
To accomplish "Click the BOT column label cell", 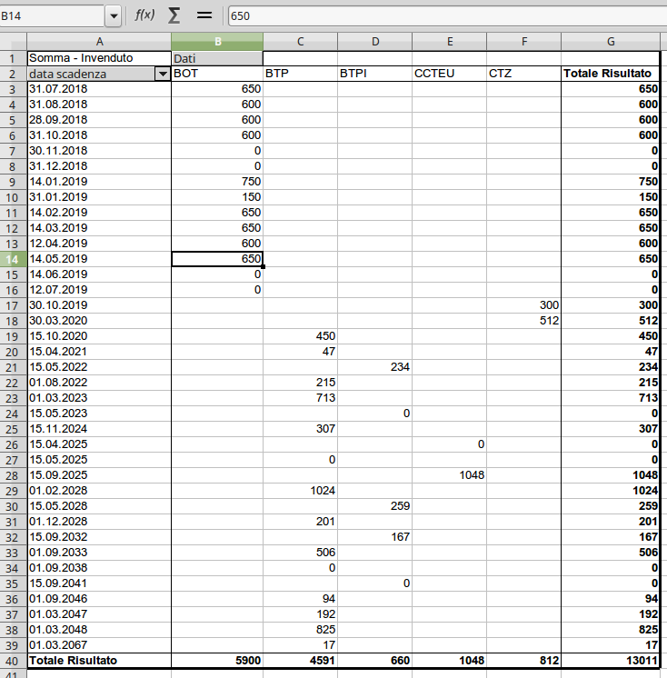I will 217,74.
